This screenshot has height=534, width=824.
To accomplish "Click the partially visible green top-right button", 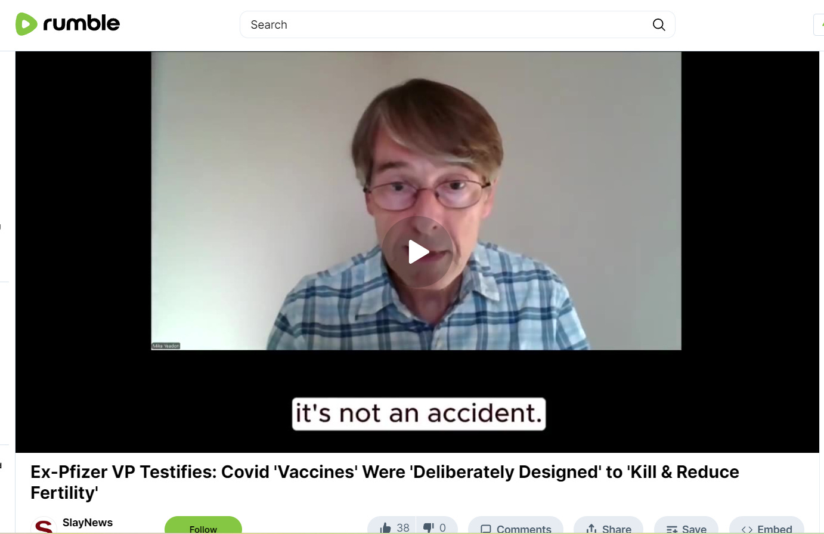I will point(819,24).
